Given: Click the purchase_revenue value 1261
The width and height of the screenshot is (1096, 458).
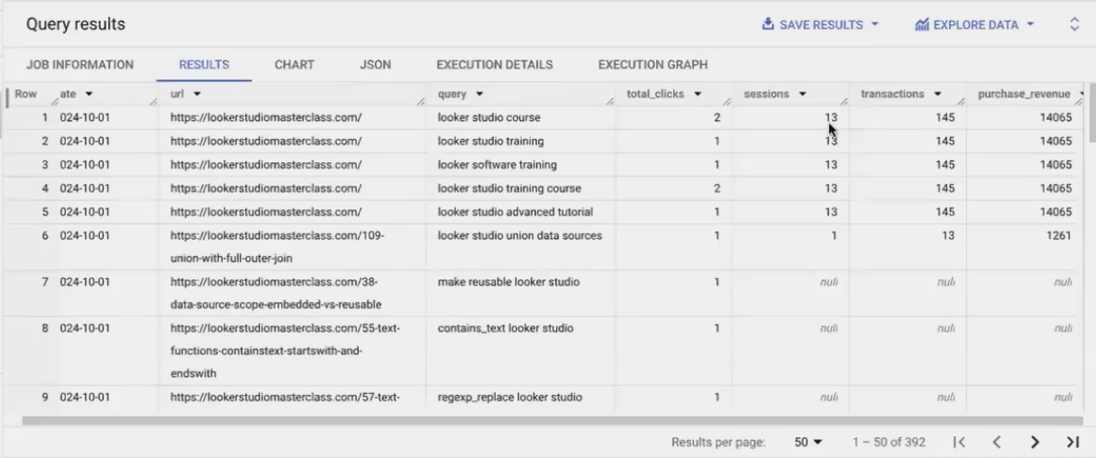Looking at the screenshot, I should click(x=1060, y=235).
